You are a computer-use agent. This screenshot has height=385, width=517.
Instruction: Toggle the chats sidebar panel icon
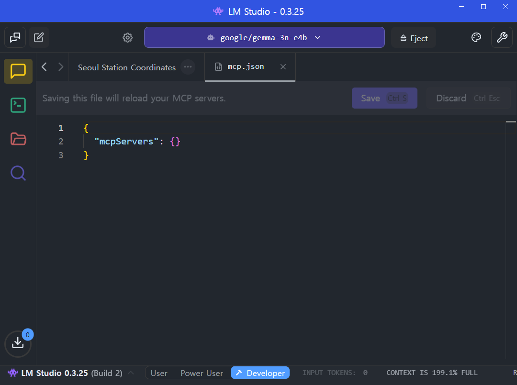tap(15, 37)
